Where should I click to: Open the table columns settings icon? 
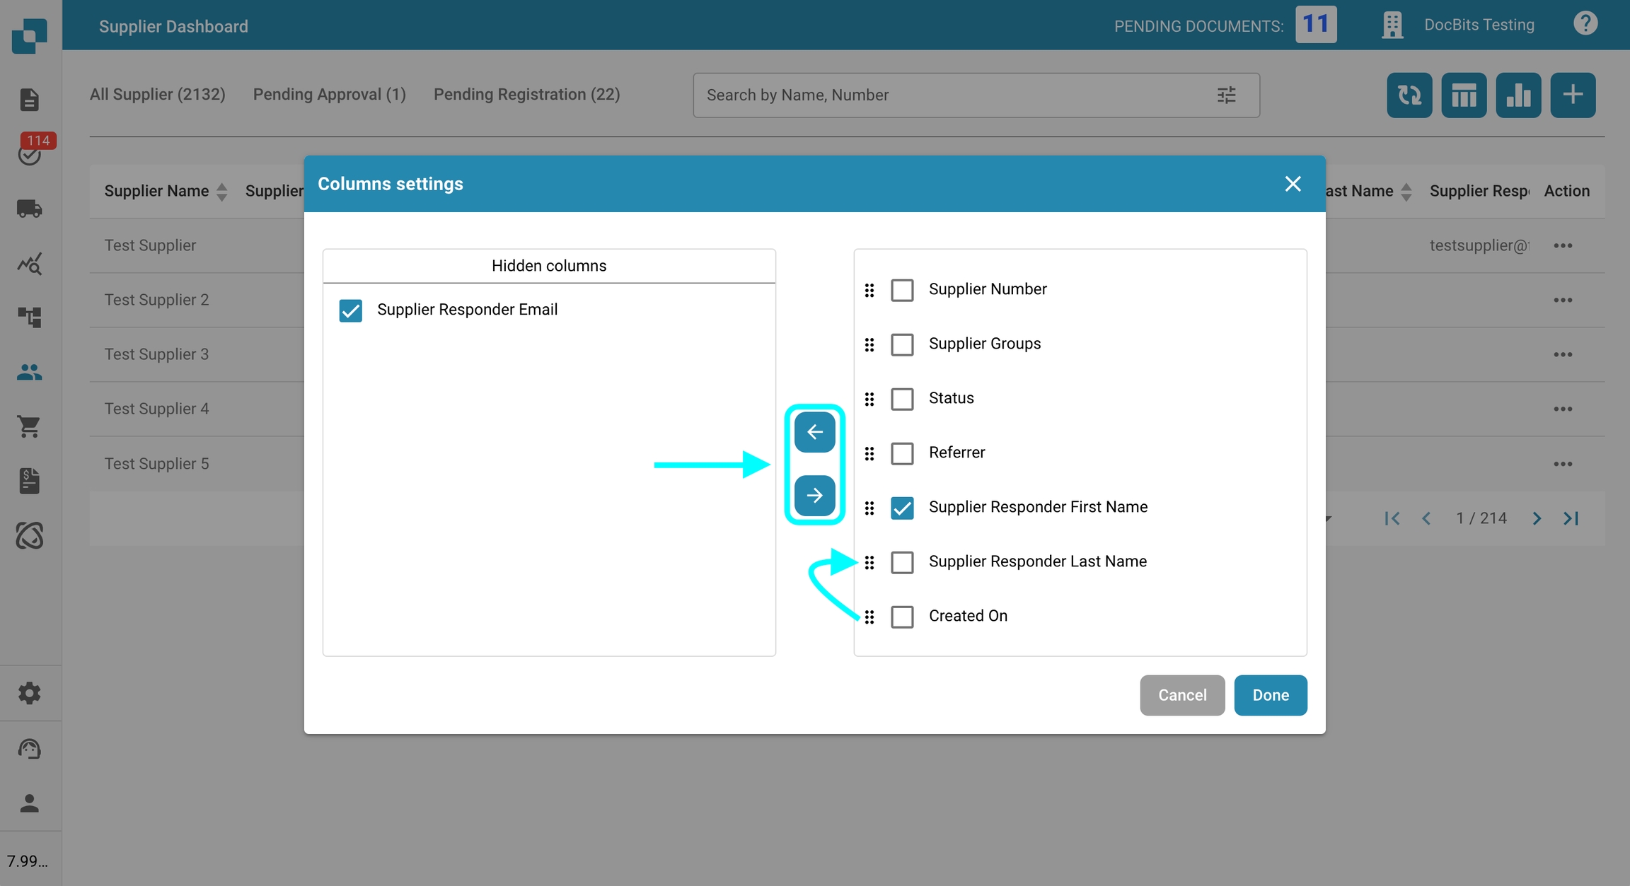click(1463, 95)
